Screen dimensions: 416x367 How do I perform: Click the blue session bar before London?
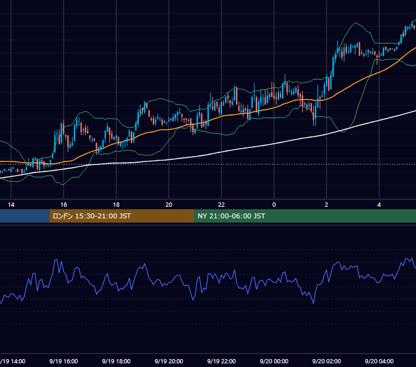[24, 216]
